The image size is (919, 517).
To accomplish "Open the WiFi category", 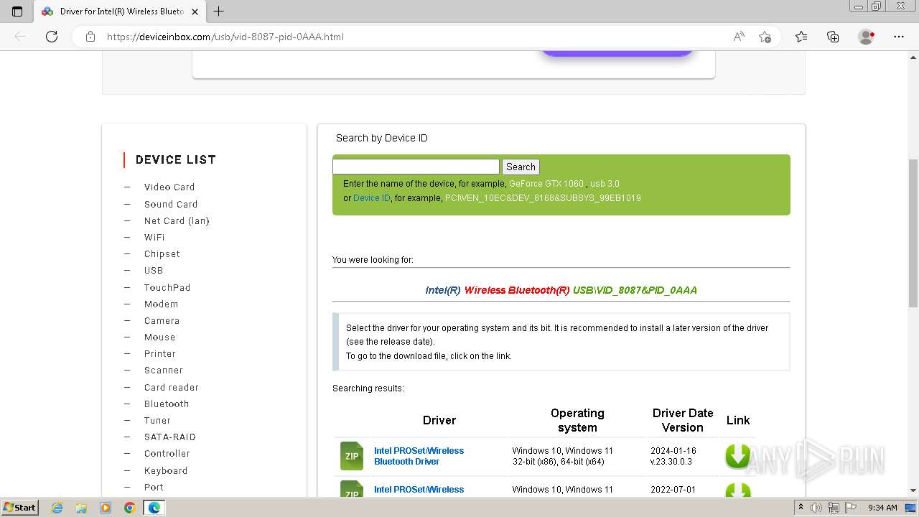I will (154, 237).
